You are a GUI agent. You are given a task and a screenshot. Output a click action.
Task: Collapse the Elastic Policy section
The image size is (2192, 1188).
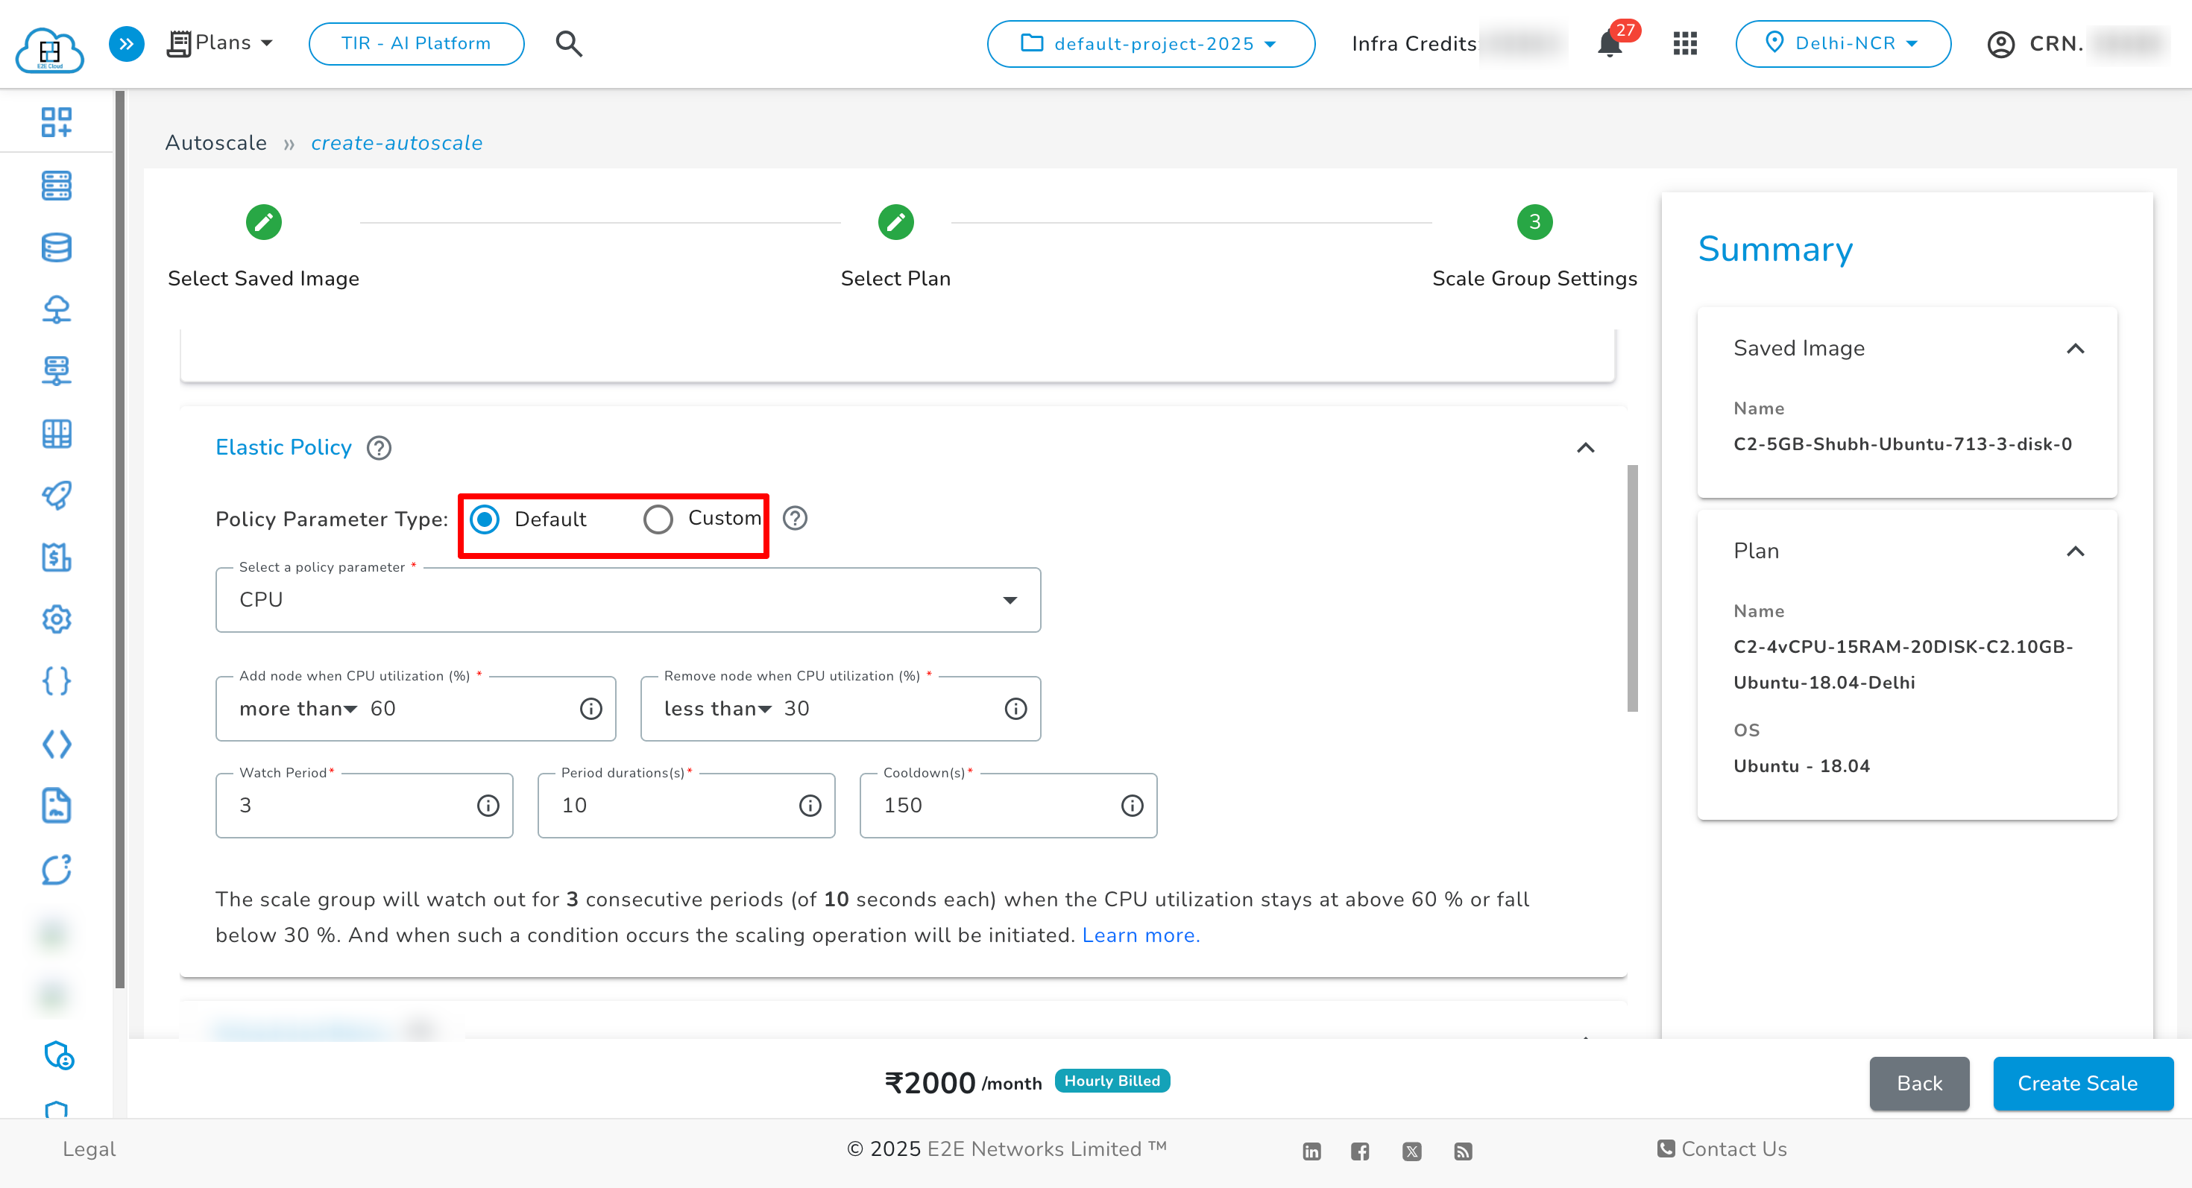(x=1585, y=448)
